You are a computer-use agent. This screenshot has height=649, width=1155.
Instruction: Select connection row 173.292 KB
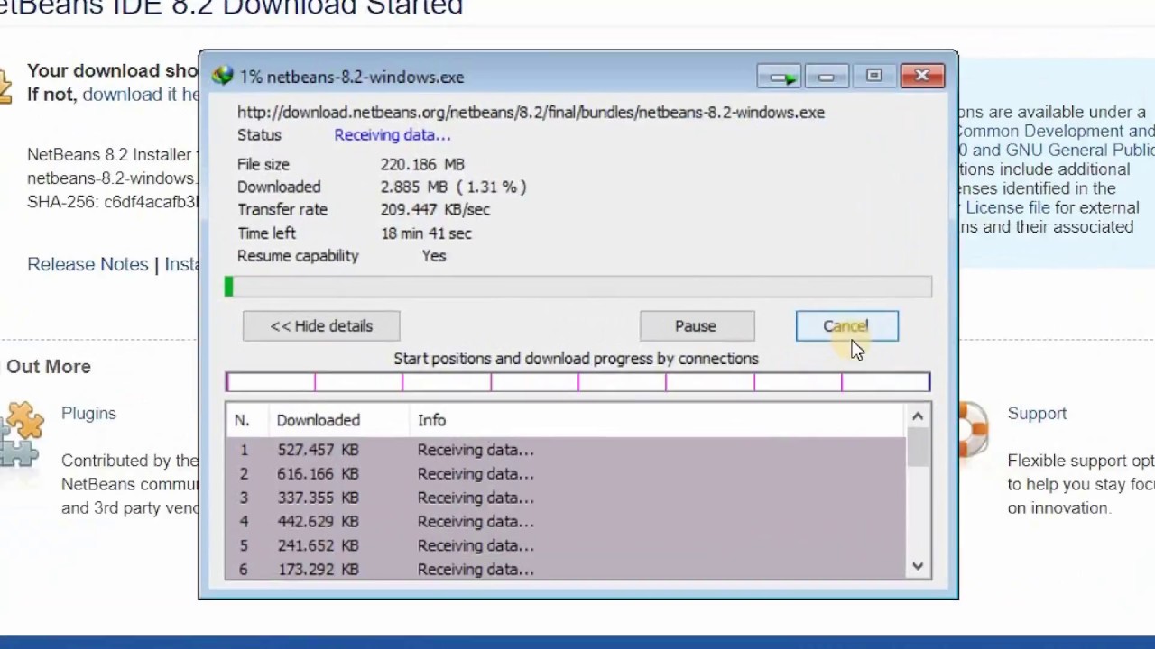click(x=565, y=570)
